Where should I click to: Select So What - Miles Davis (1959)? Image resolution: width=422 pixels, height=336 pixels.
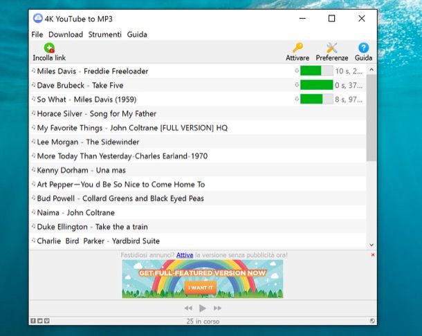(198, 100)
